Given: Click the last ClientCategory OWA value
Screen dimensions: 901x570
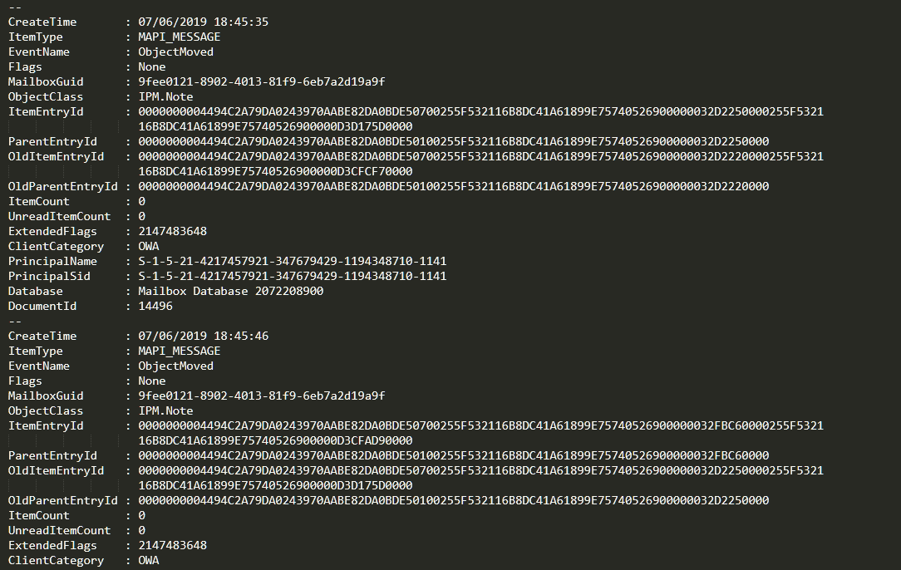Looking at the screenshot, I should click(x=149, y=560).
